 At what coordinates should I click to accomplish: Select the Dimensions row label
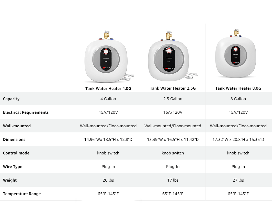click(14, 139)
